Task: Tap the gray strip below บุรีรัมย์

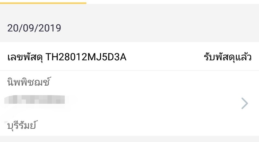Action: [x=129, y=139]
